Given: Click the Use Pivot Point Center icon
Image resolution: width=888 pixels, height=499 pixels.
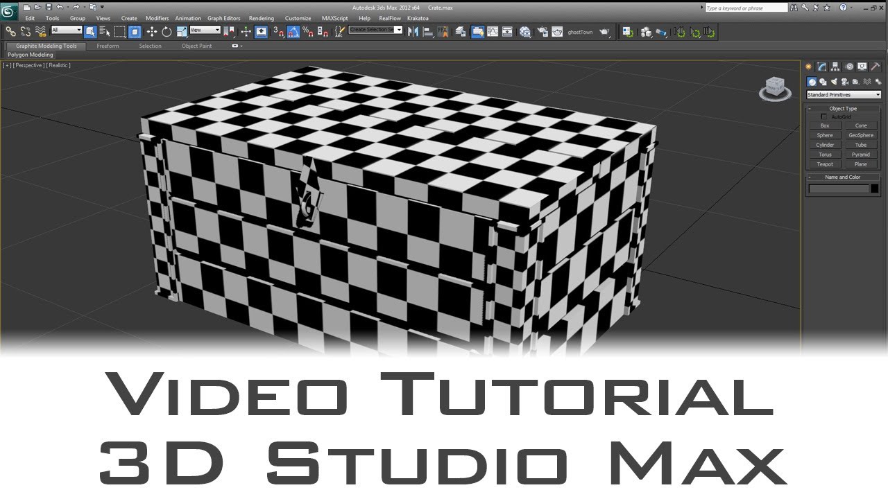Looking at the screenshot, I should pyautogui.click(x=229, y=31).
